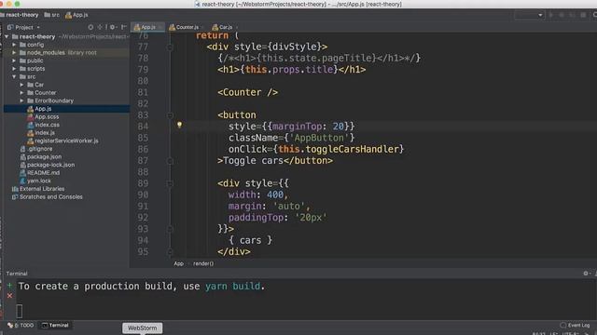Image resolution: width=597 pixels, height=335 pixels.
Task: Click 'toggleCarsHandler' in the code editor
Action: coord(352,149)
